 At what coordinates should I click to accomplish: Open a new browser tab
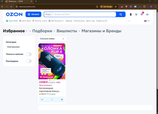coord(36,1)
